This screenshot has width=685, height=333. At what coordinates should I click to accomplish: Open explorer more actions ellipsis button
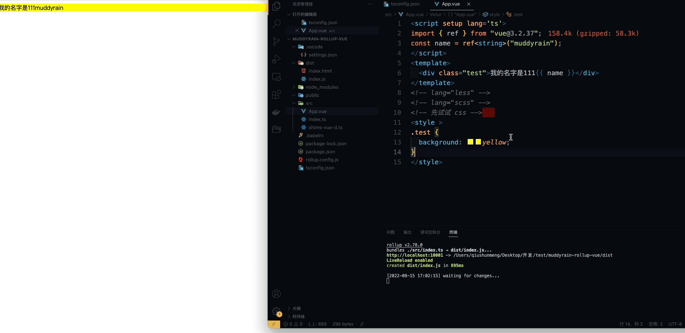click(x=370, y=4)
